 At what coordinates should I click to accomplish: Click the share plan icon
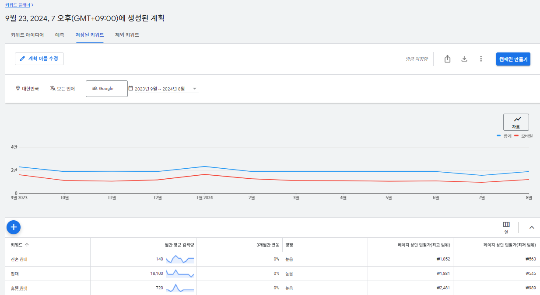pos(447,59)
